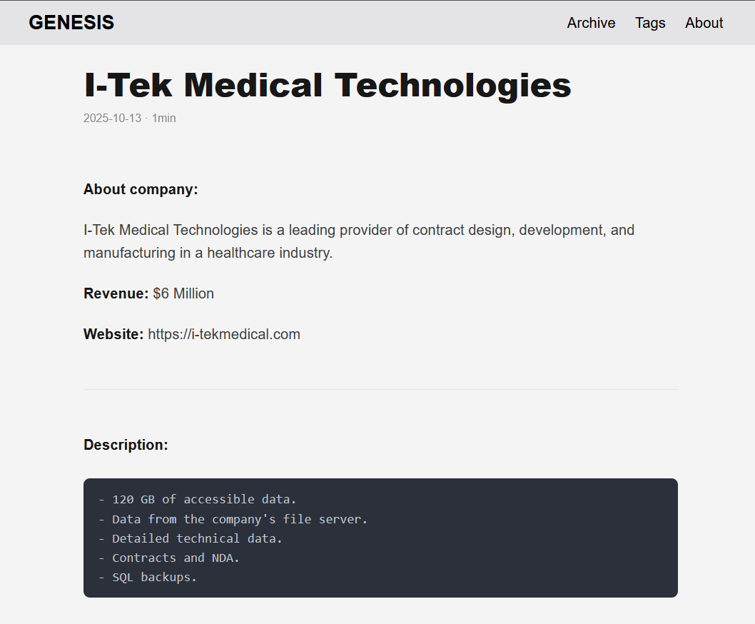Click the company overview paragraph
Viewport: 755px width, 624px height.
[359, 241]
